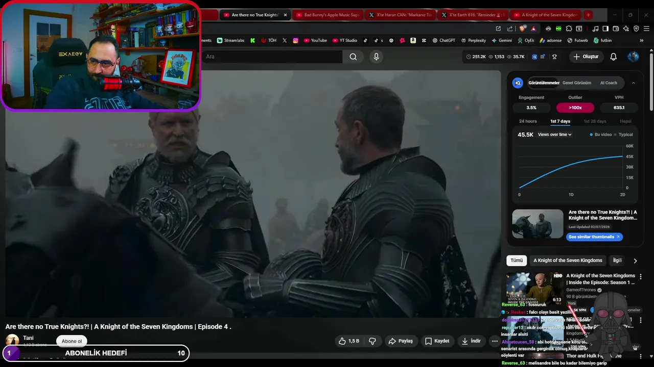Toggle Bu video legend series
The width and height of the screenshot is (654, 367).
(x=600, y=135)
